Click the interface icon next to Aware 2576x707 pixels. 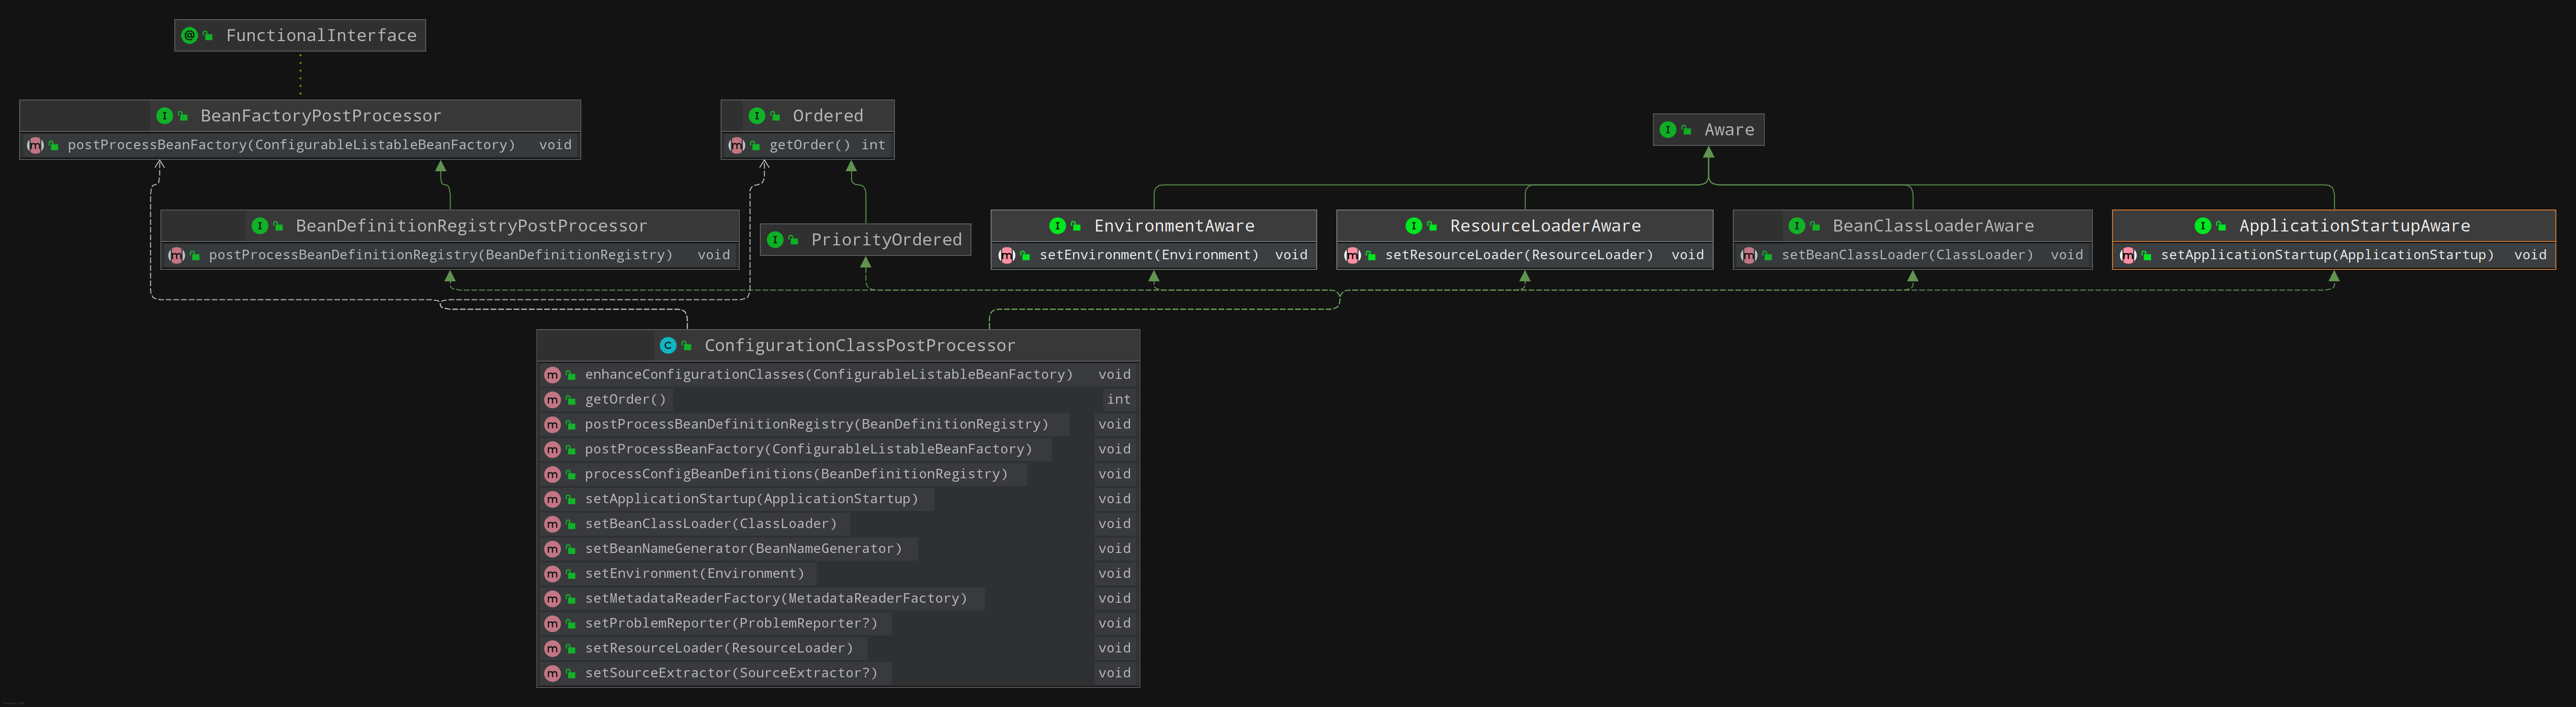tap(1668, 130)
